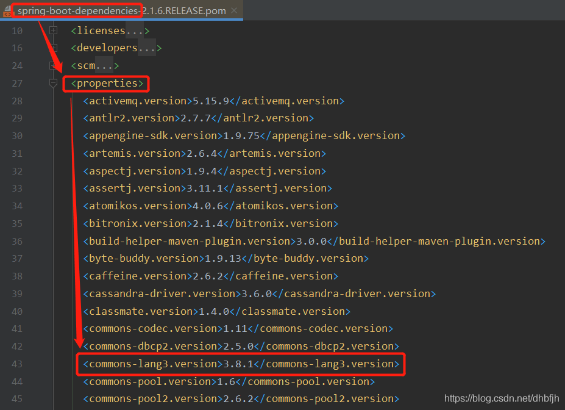Click the commons-pool2.version 2.6.2 line
The image size is (565, 410).
pos(241,399)
